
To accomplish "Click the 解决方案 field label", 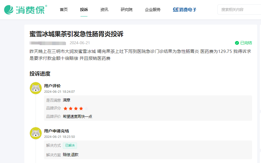I will coord(54,155).
